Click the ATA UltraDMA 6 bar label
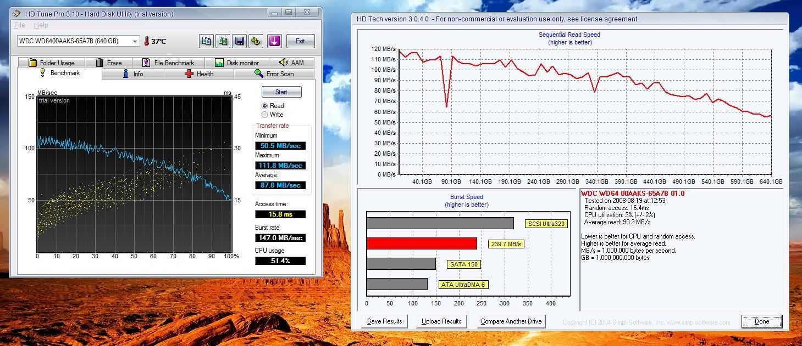Screen dimensions: 802x346 pyautogui.click(x=463, y=285)
